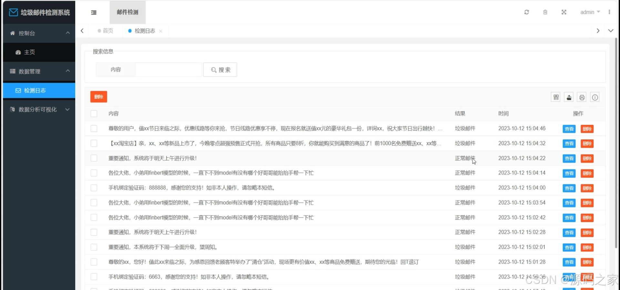This screenshot has width=620, height=290.
Task: Check the 15:04:14 row checkbox
Action: pyautogui.click(x=94, y=173)
